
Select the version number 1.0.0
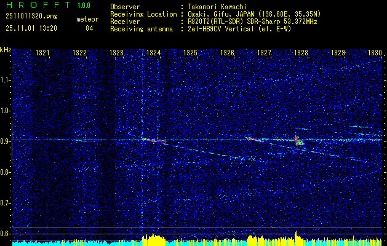tap(84, 5)
